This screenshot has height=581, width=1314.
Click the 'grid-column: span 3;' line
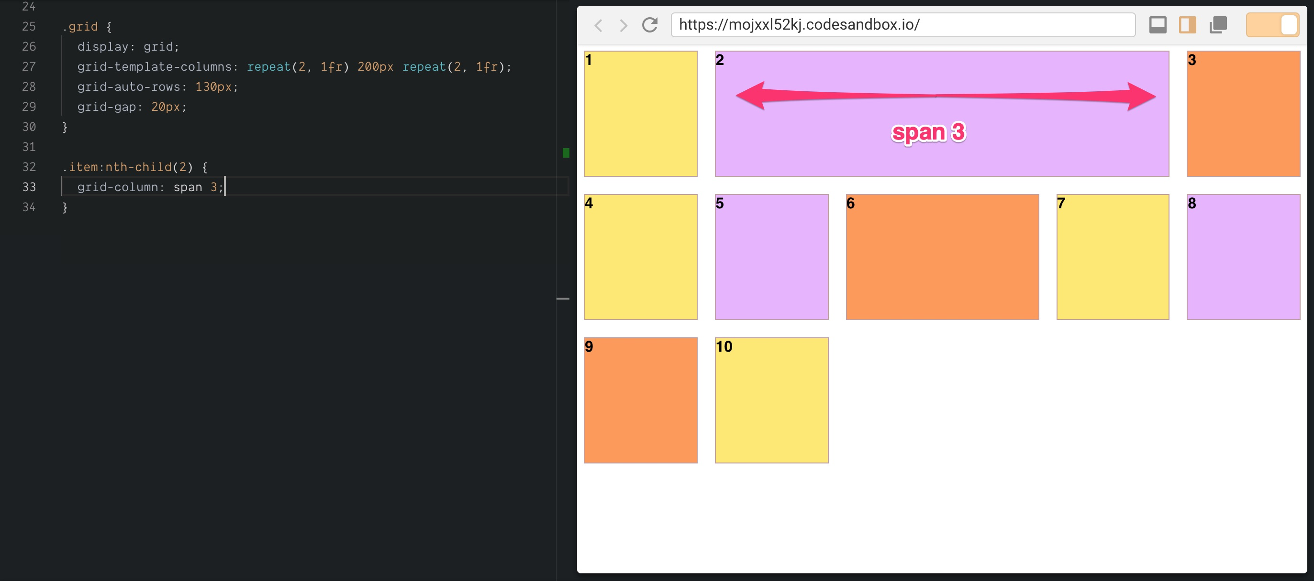click(x=150, y=187)
